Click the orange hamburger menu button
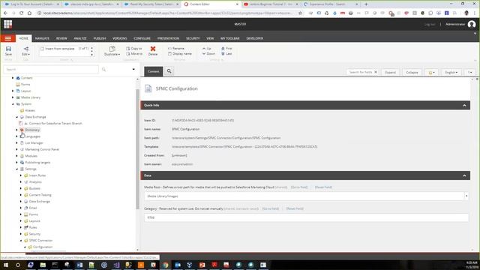480x270 pixels. (8, 38)
